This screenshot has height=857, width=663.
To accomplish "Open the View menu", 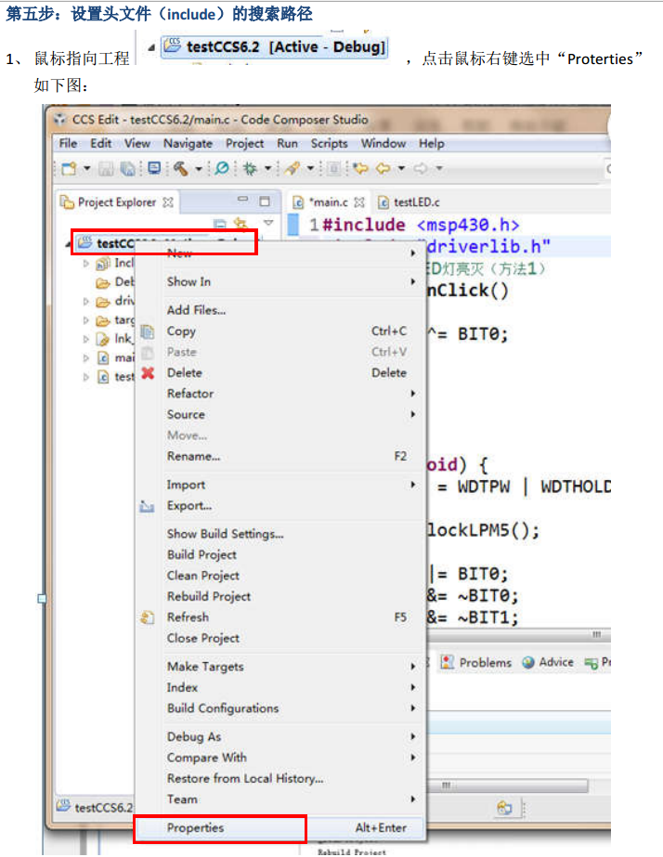I will [x=136, y=143].
